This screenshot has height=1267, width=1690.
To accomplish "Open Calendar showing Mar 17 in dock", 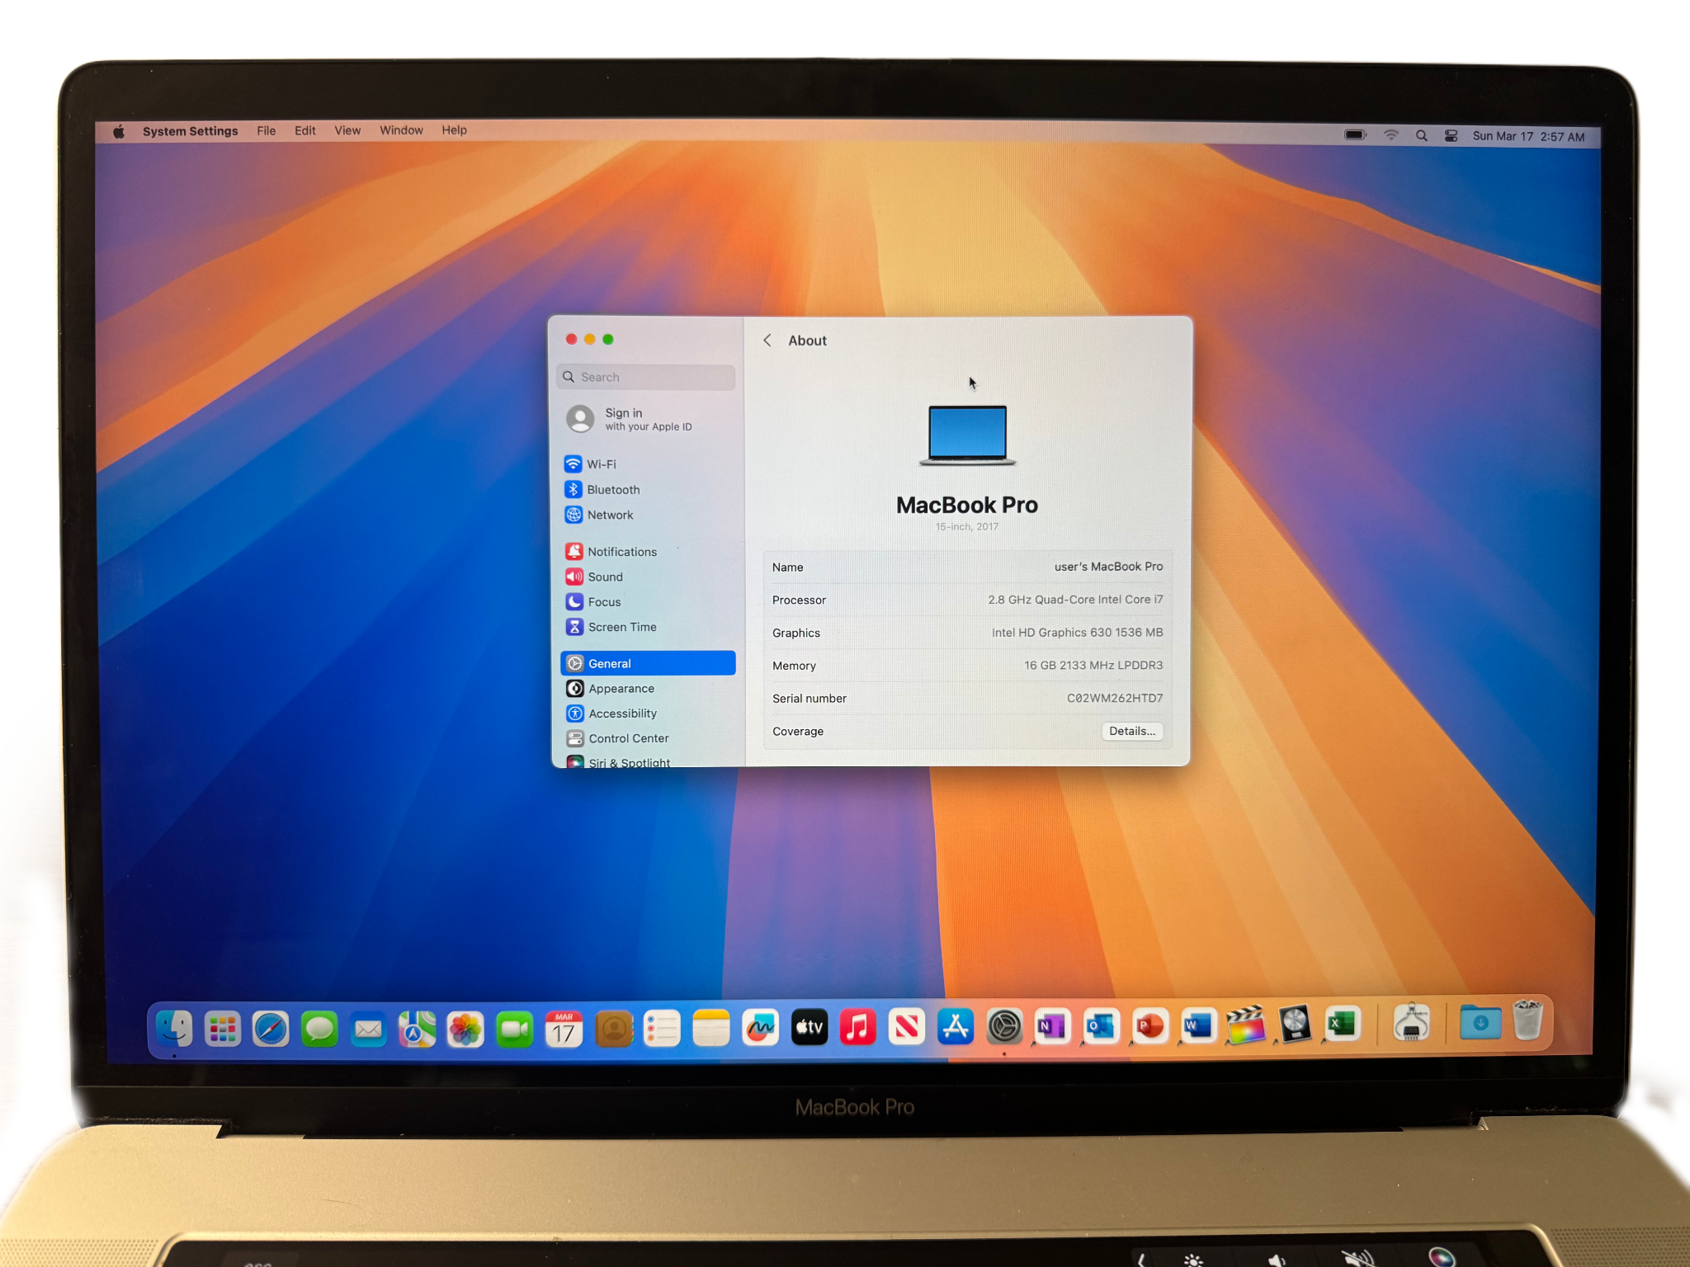I will coord(564,1029).
